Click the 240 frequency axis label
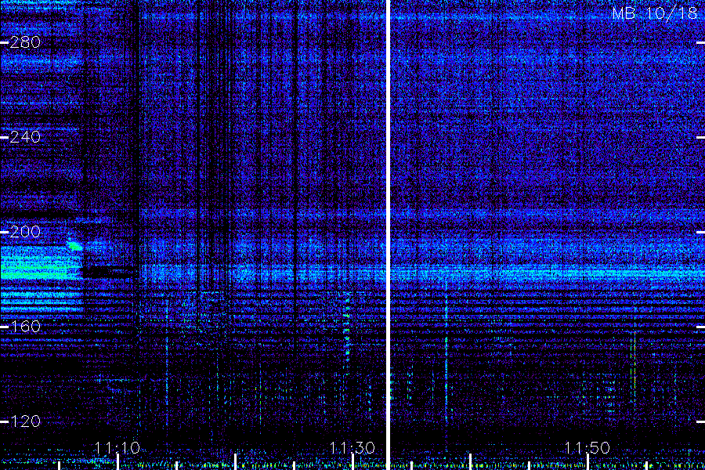Screen dimensions: 705x470 point(25,137)
